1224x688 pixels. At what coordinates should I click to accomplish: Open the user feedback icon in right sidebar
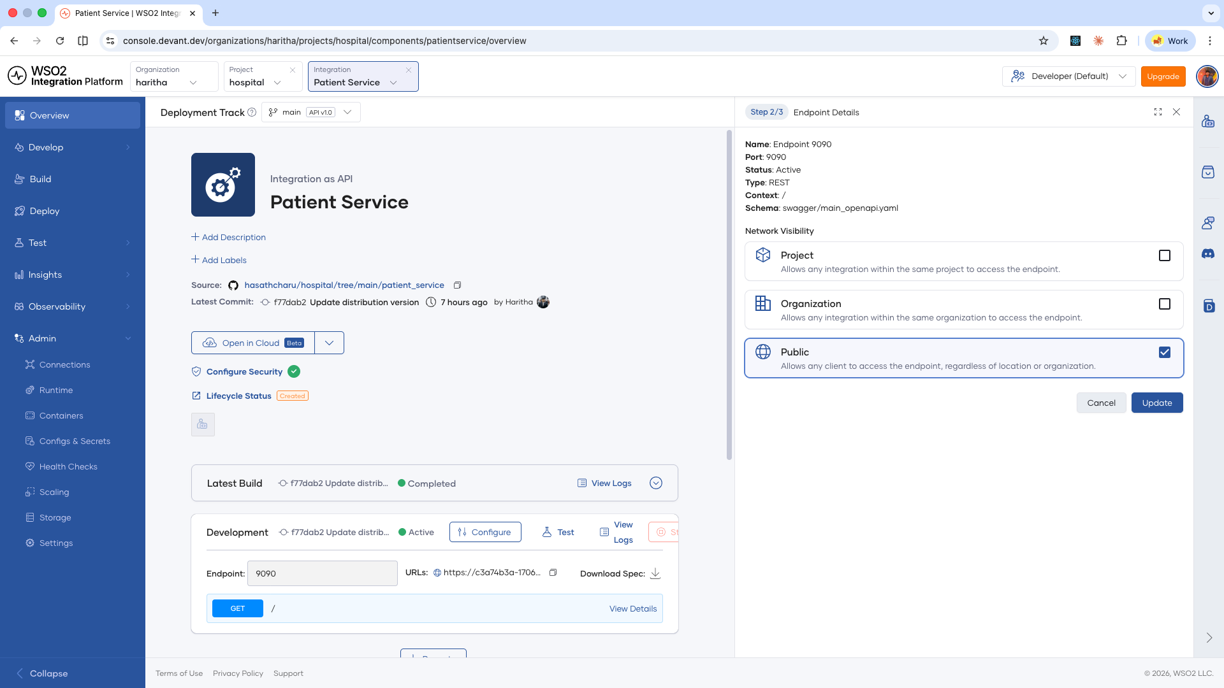point(1208,223)
